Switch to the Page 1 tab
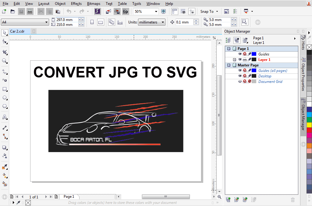Image resolution: width=312 pixels, height=206 pixels. click(x=69, y=197)
